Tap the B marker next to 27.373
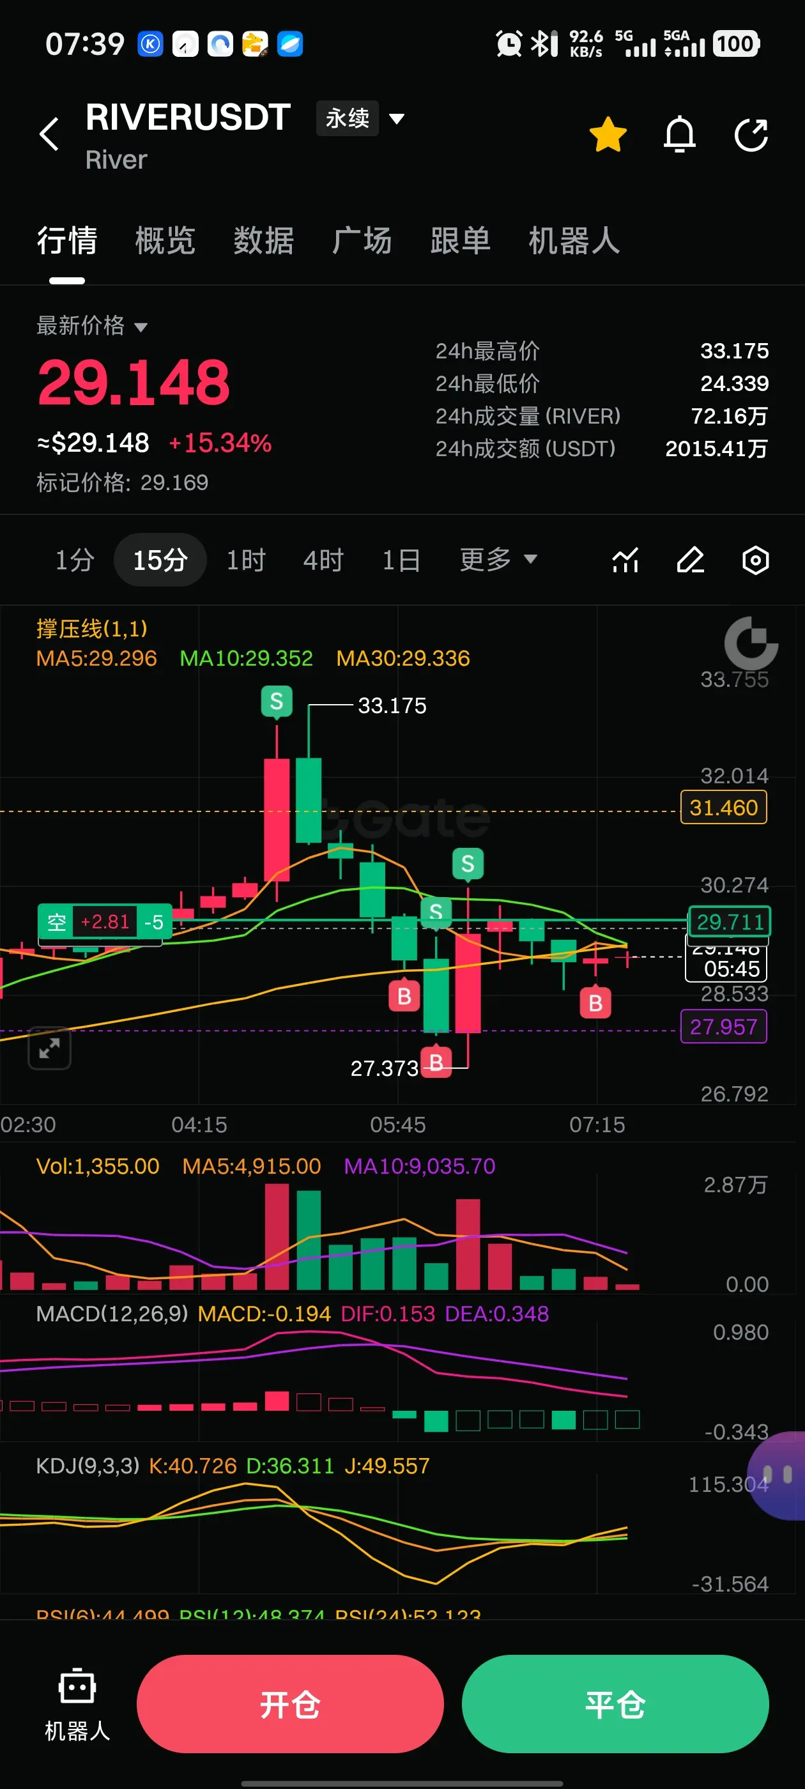The image size is (805, 1789). click(x=436, y=1063)
